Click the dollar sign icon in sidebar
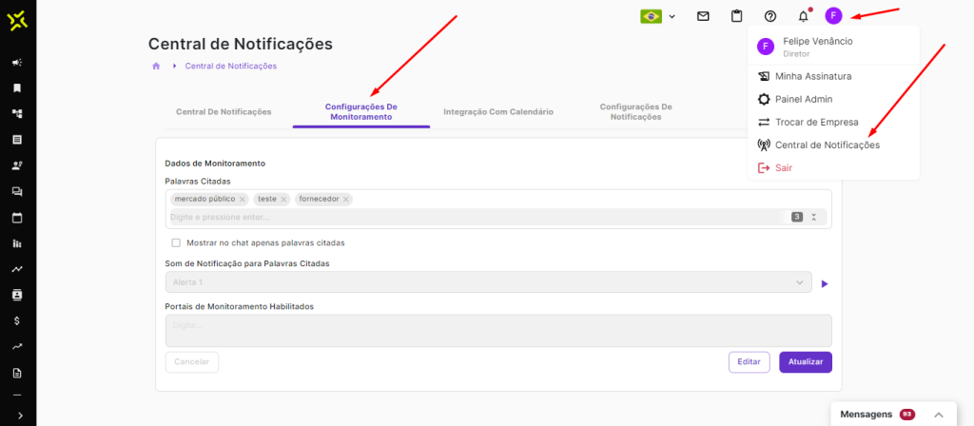Viewport: 974px width, 426px height. 17,320
